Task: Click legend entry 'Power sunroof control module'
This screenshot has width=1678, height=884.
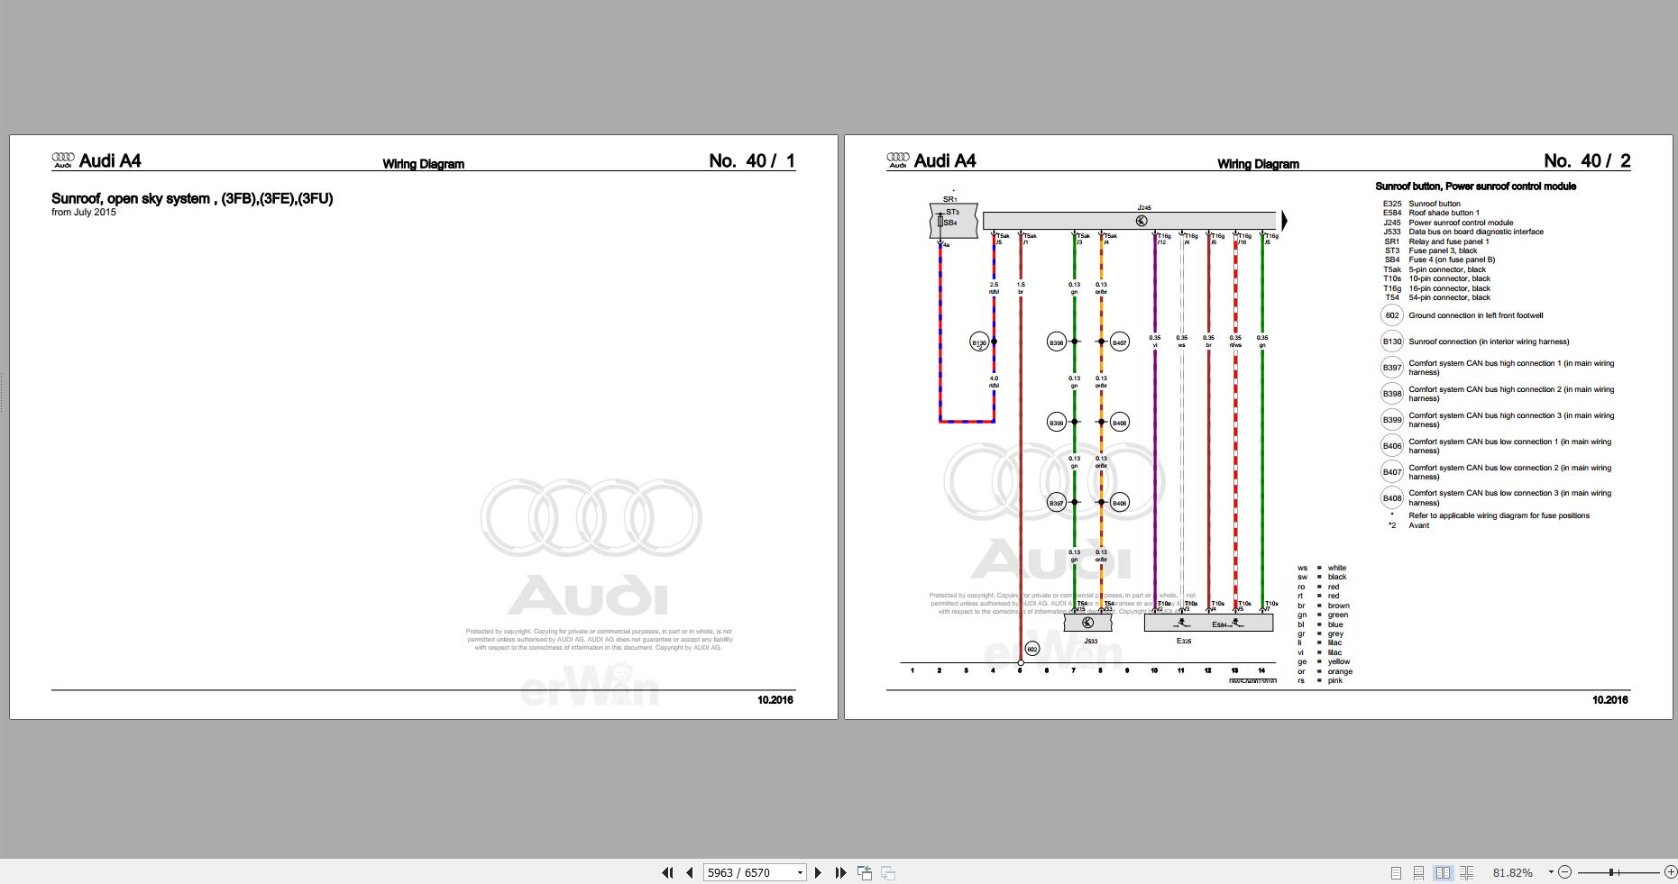Action: pos(1461,223)
